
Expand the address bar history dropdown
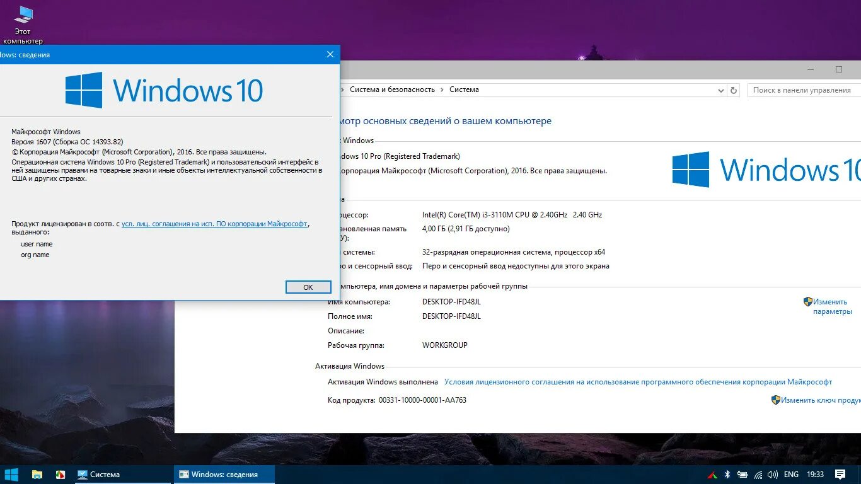click(x=721, y=90)
